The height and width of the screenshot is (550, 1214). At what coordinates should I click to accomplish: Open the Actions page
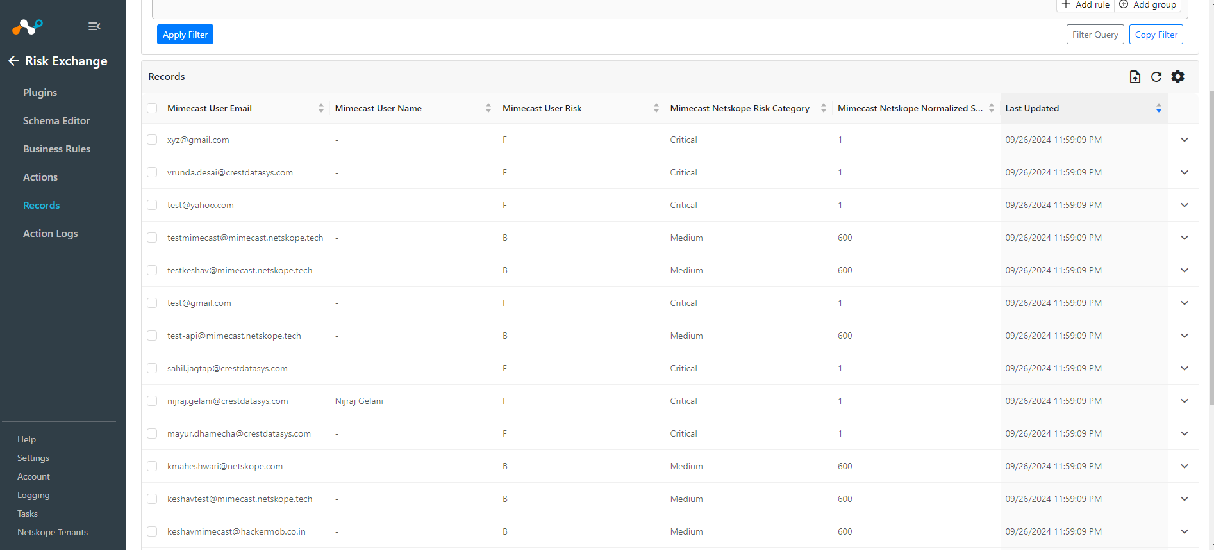40,177
